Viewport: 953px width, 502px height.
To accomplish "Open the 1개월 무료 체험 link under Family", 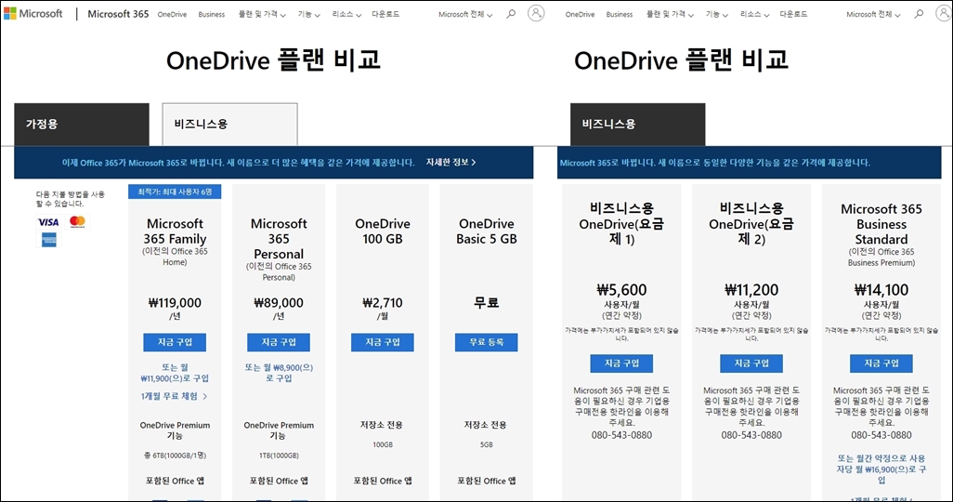I will 174,396.
